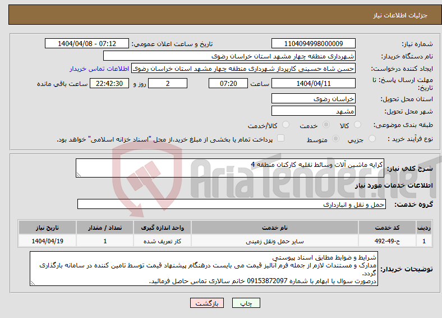Image resolution: width=442 pixels, height=318 pixels.
Task: Click the resize handle of description textarea
Action: [79, 175]
